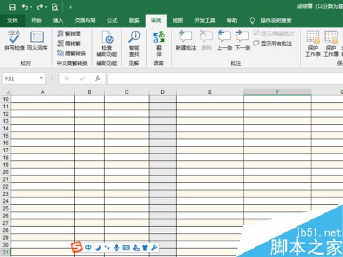Open Sogou account person icon
This screenshot has height=257, width=343.
137,247
